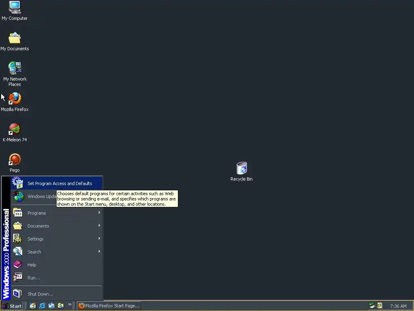
Task: Open Windows Update from Start menu
Action: click(x=34, y=196)
